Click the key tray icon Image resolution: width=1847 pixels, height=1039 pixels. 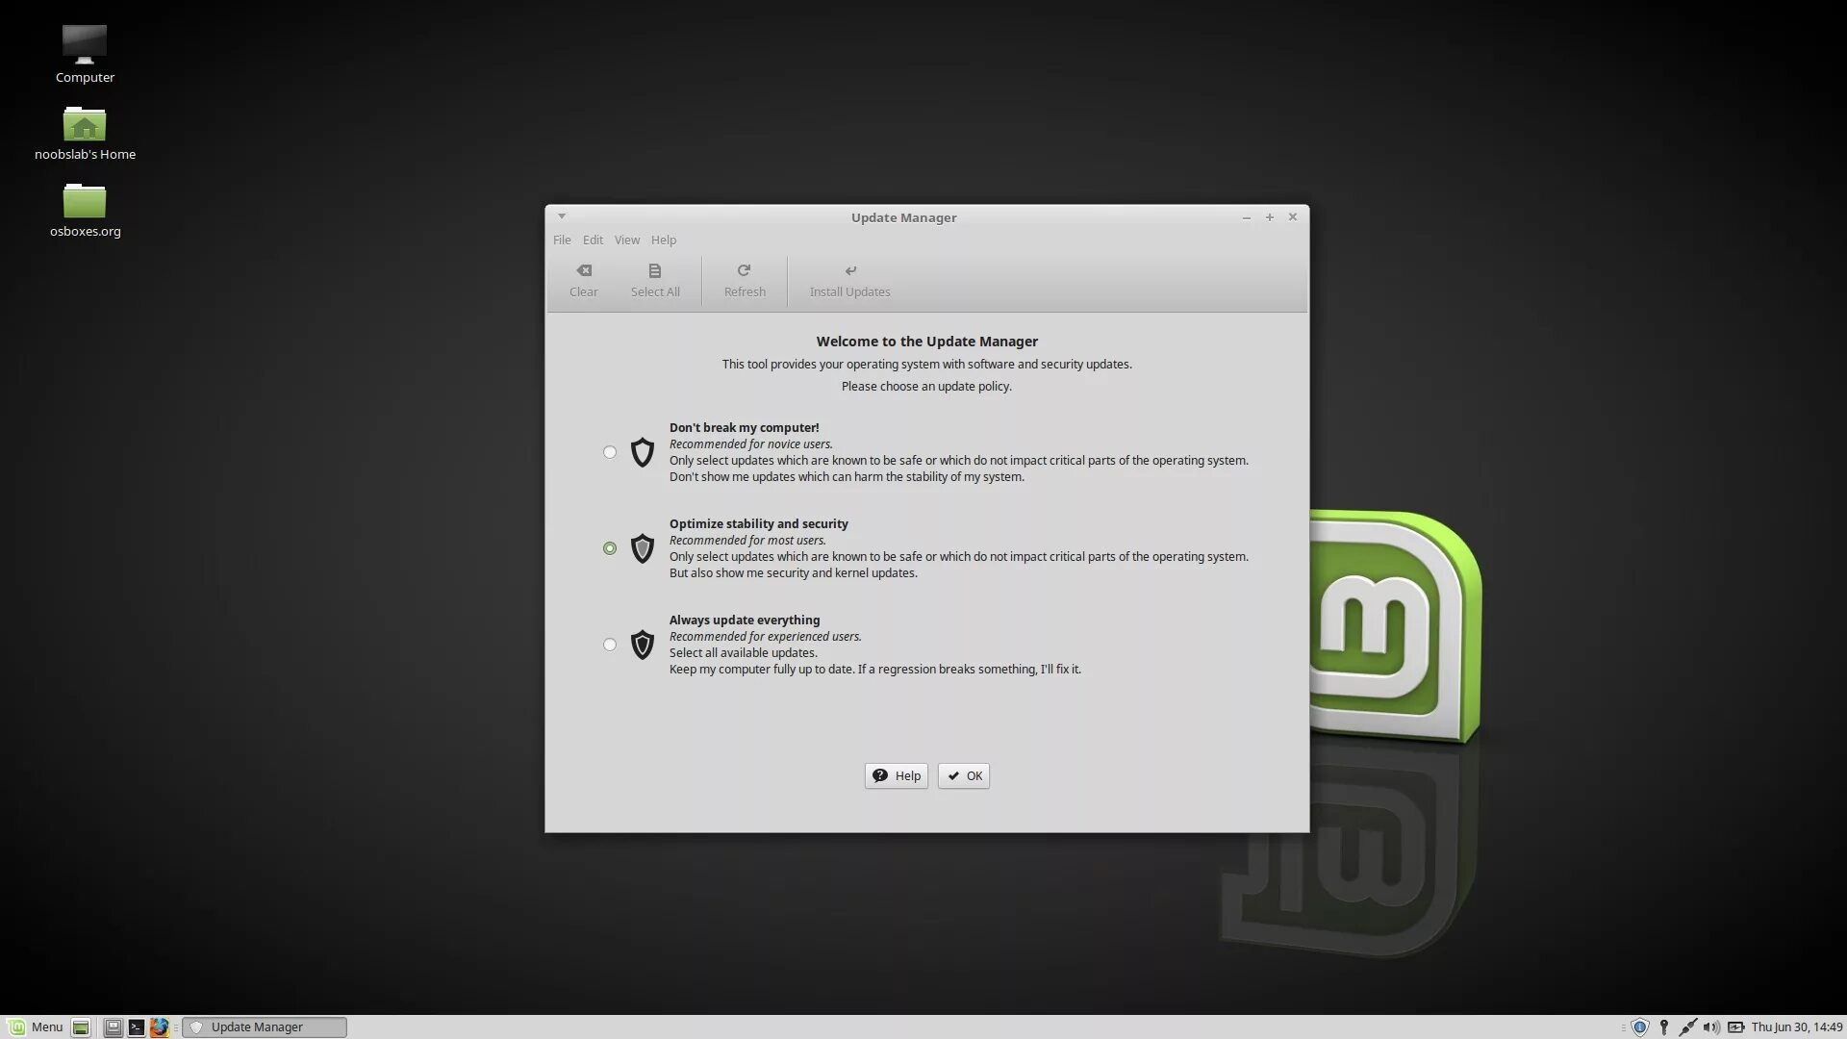coord(1664,1027)
